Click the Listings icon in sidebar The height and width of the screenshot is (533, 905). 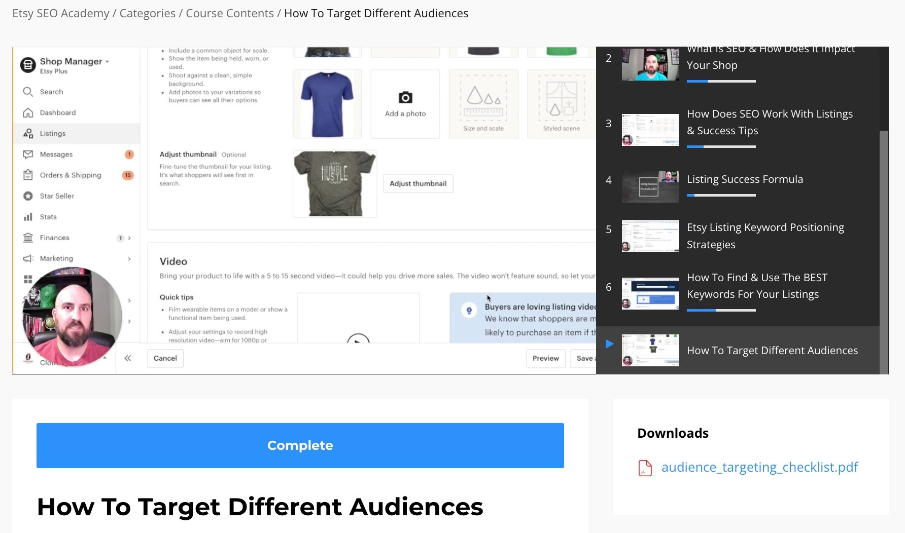click(28, 133)
